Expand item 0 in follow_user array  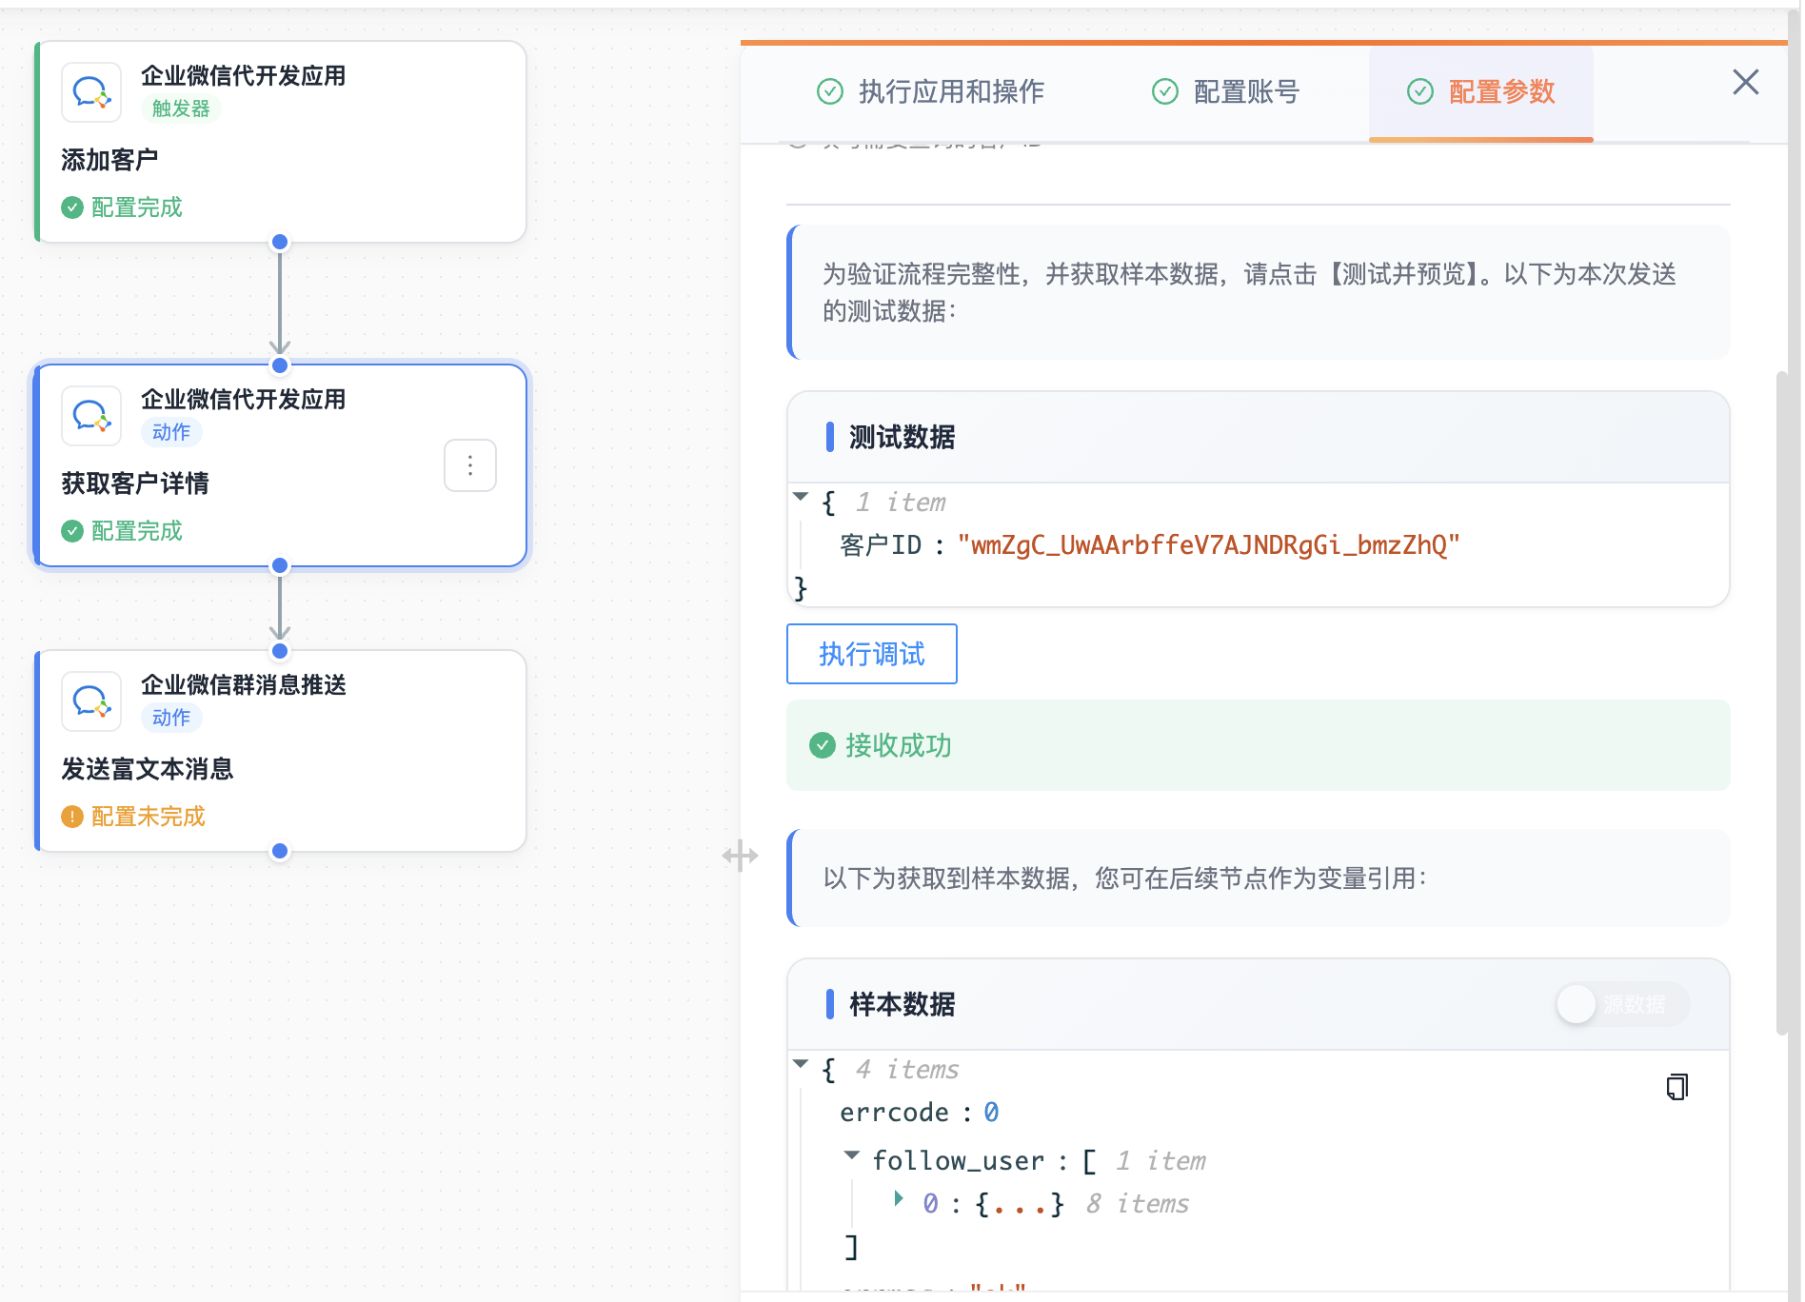[x=898, y=1199]
